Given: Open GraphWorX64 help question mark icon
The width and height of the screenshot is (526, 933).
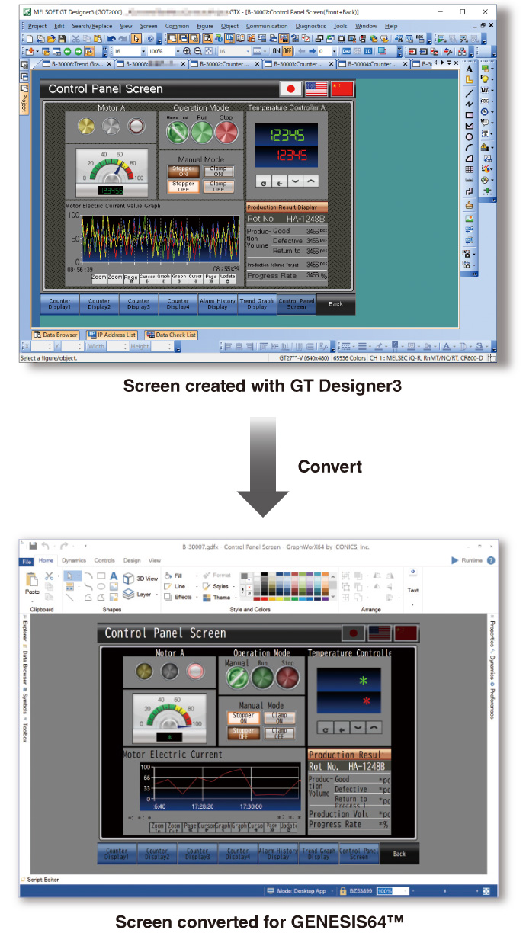Looking at the screenshot, I should (x=491, y=560).
